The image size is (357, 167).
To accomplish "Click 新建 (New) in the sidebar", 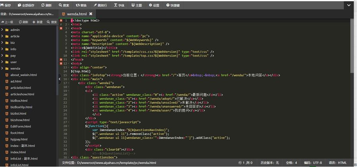I will point(37,22).
